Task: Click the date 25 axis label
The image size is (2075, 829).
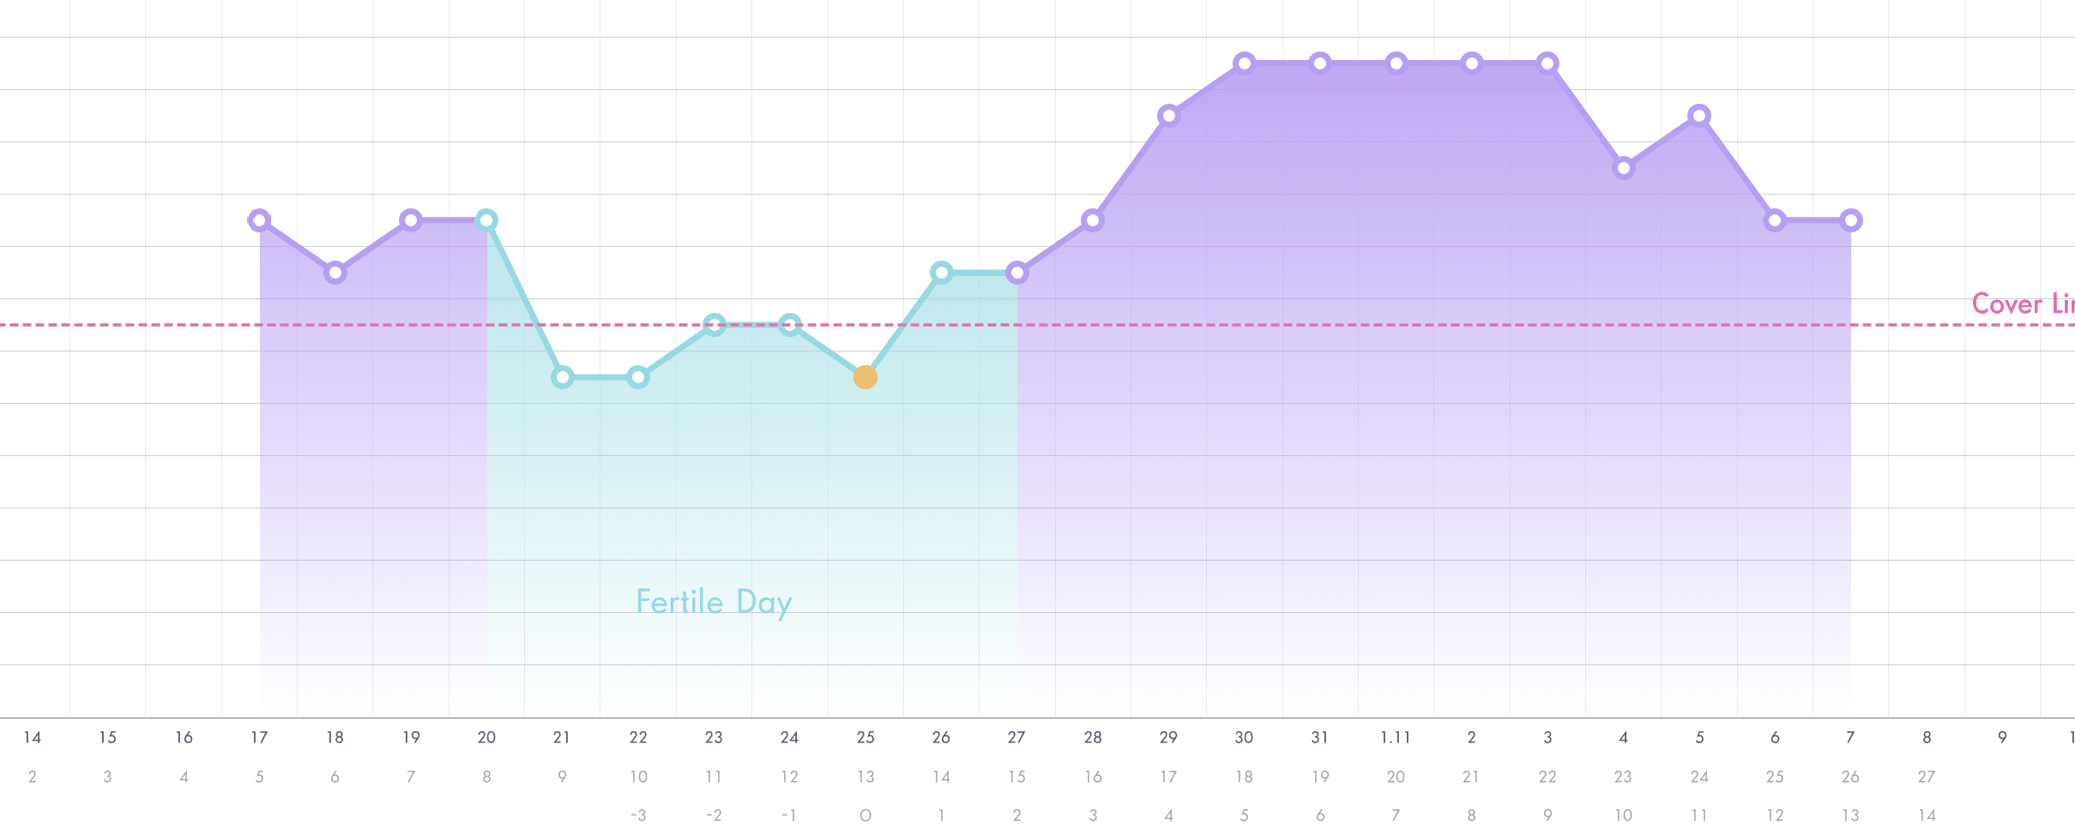Action: click(866, 737)
